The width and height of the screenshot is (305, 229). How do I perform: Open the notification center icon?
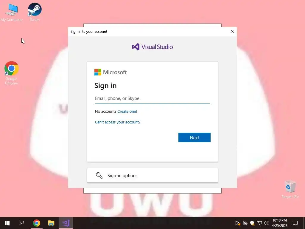point(295,223)
